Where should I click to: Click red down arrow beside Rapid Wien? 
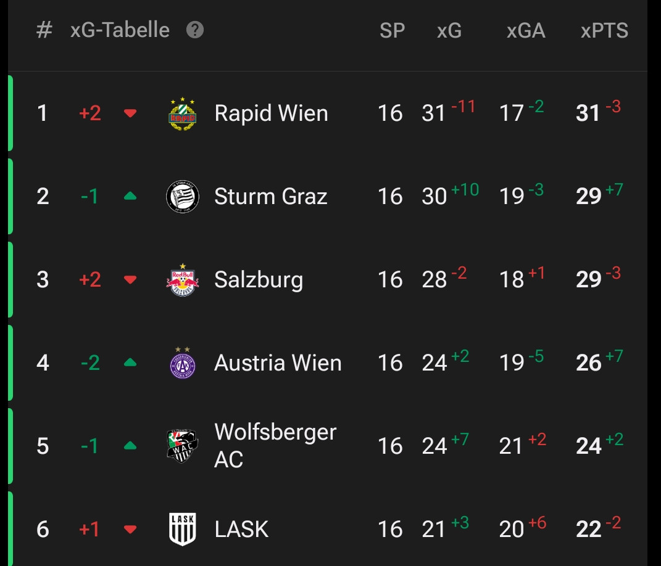pyautogui.click(x=130, y=113)
